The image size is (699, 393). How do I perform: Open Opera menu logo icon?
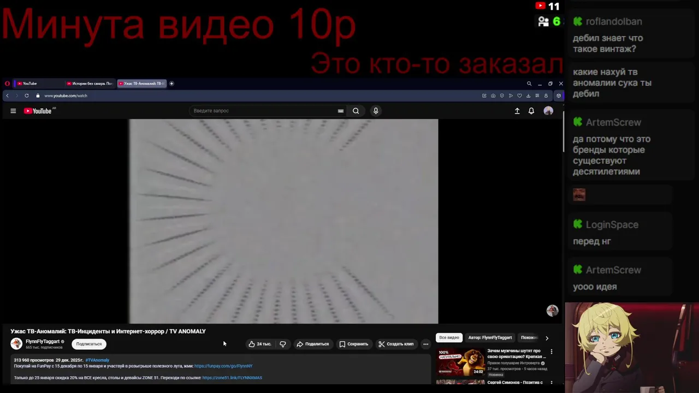pyautogui.click(x=7, y=84)
